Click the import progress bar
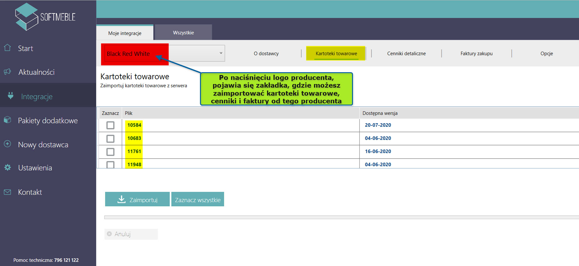 [x=341, y=217]
